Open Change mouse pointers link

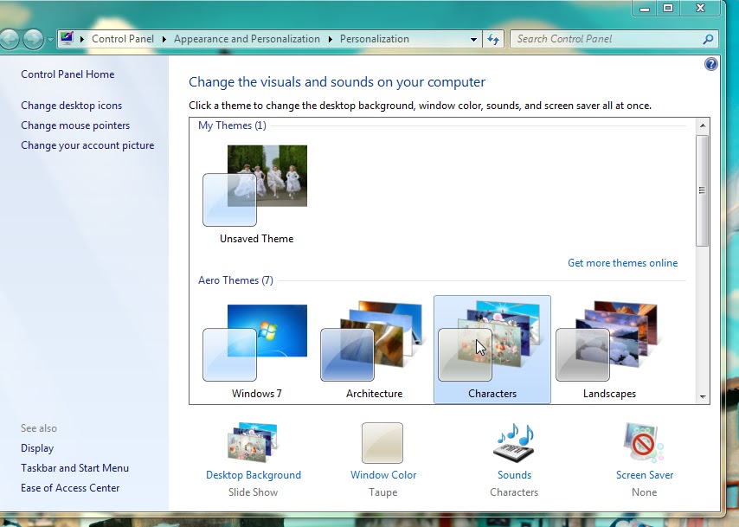point(75,125)
